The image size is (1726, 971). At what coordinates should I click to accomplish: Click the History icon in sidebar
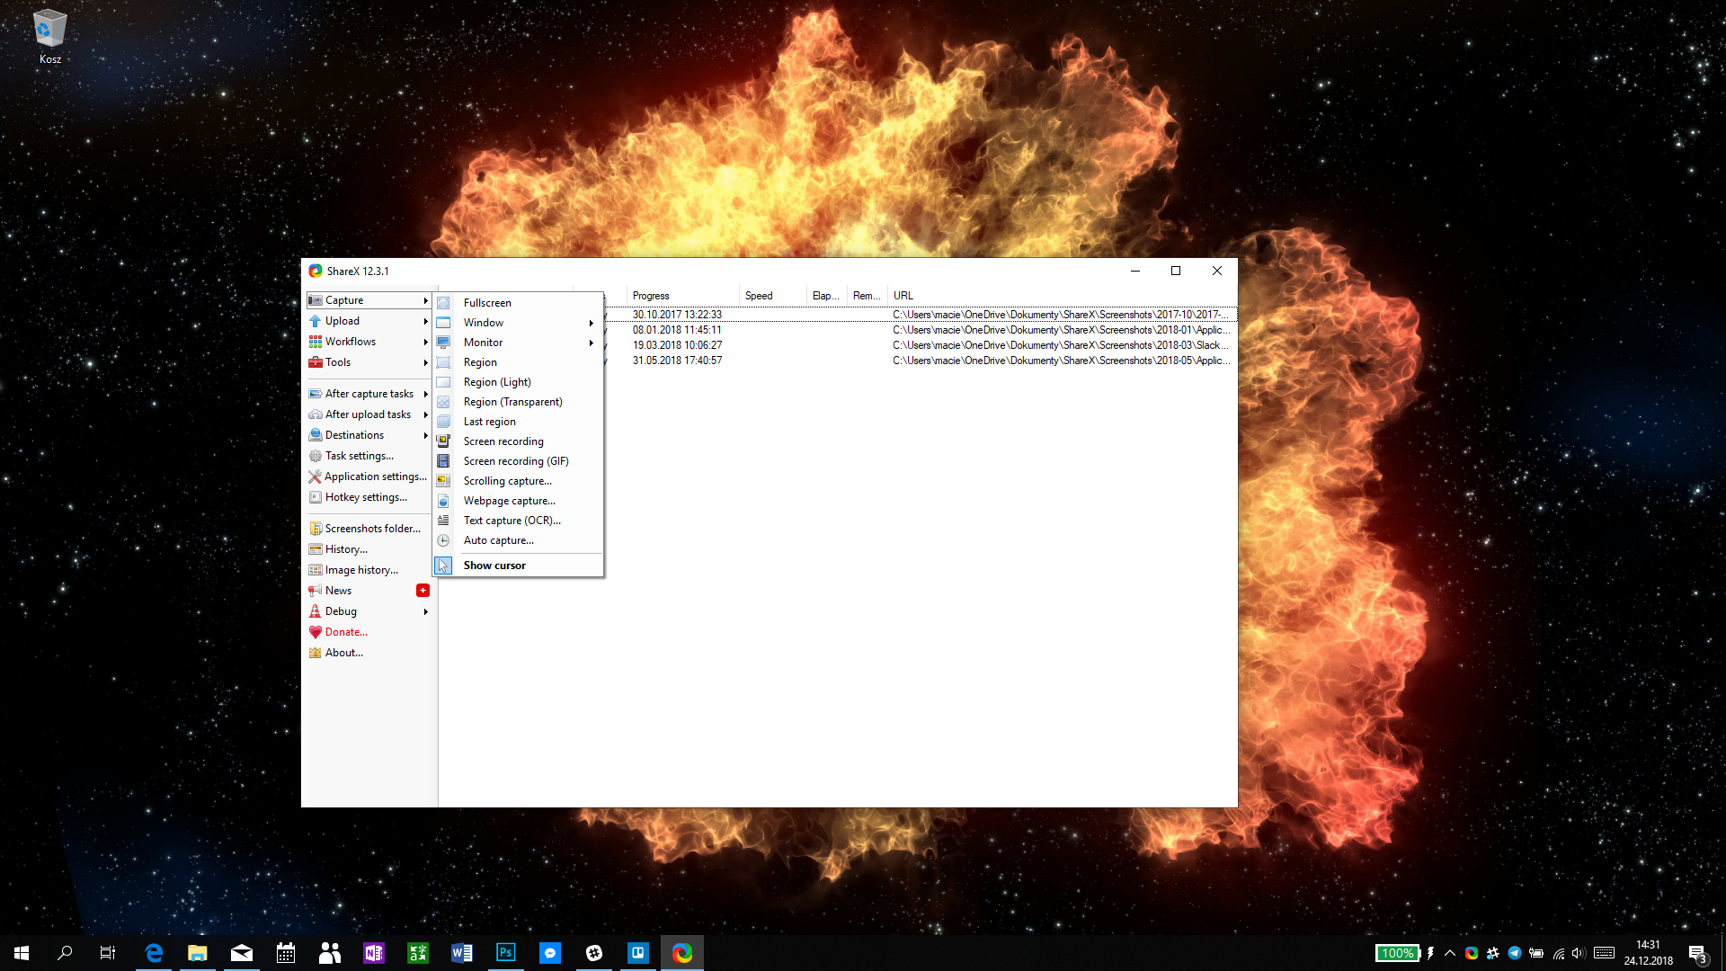tap(316, 549)
